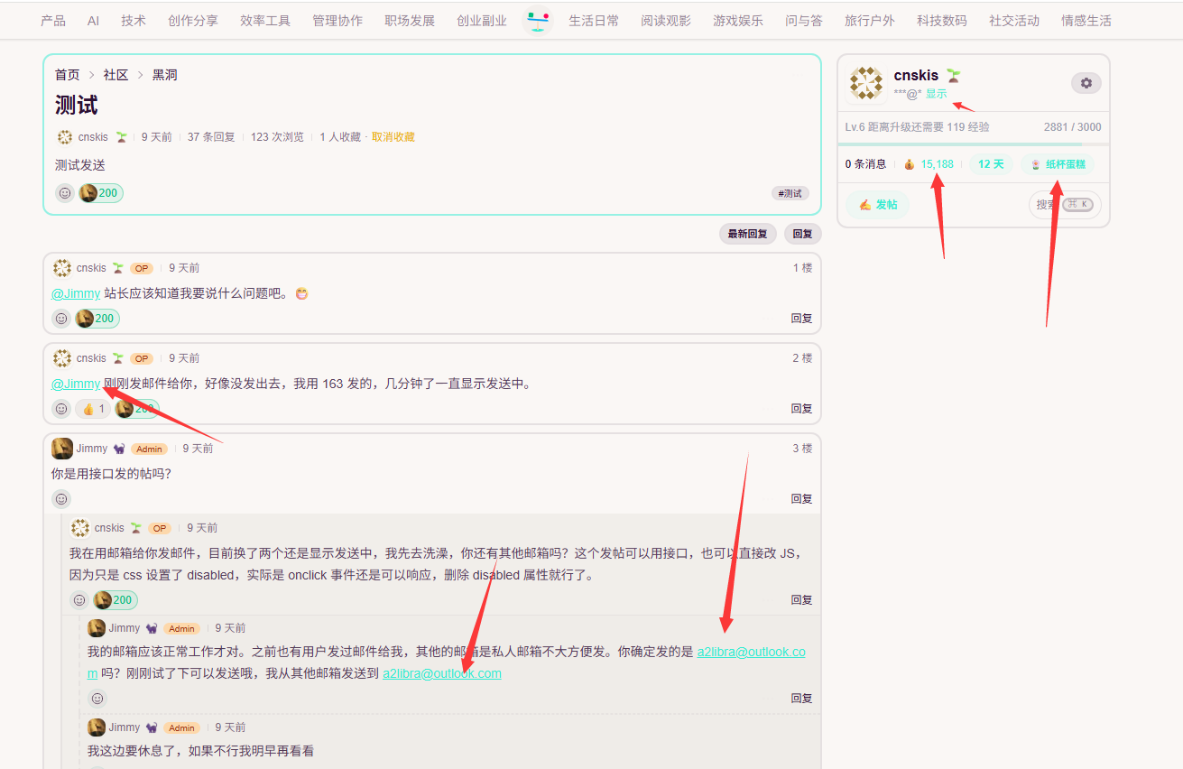The image size is (1183, 769).
Task: Open the 黑洞 breadcrumb node
Action: (x=164, y=75)
